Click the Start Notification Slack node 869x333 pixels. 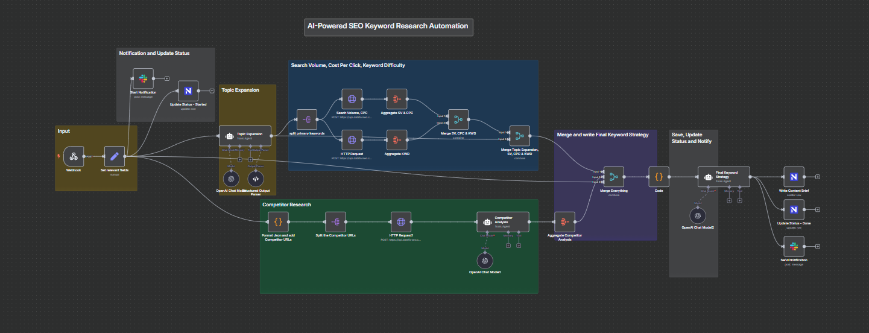143,78
